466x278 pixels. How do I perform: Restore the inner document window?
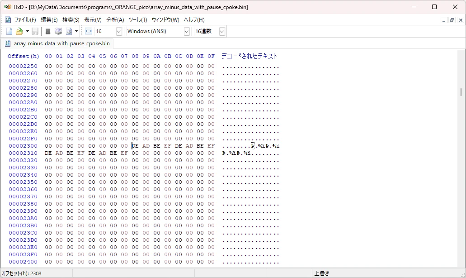pos(452,20)
